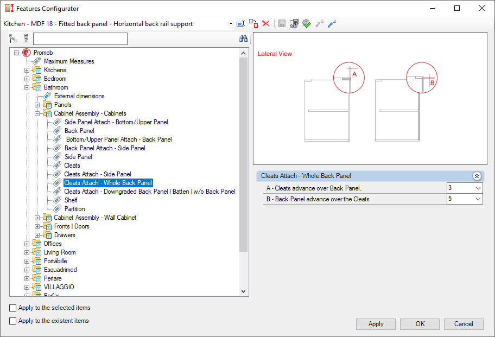The image size is (495, 337).
Task: Click the rename configuration icon
Action: [241, 24]
